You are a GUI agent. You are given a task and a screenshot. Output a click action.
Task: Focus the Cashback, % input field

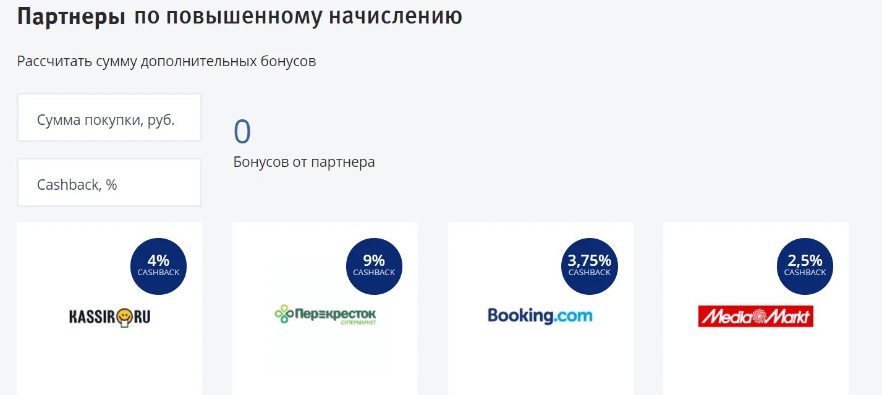click(x=109, y=182)
